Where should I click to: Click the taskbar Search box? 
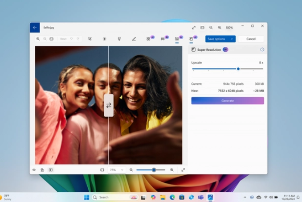click(115, 198)
